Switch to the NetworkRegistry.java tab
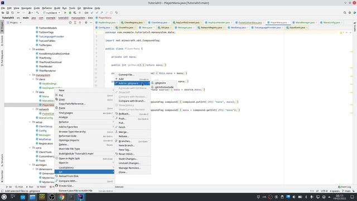Image resolution: width=357 pixels, height=201 pixels. [x=211, y=27]
